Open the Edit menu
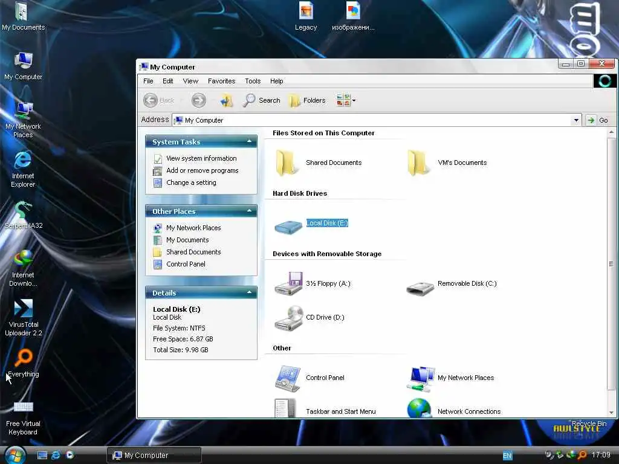Screen dimensions: 619x464 [x=168, y=81]
